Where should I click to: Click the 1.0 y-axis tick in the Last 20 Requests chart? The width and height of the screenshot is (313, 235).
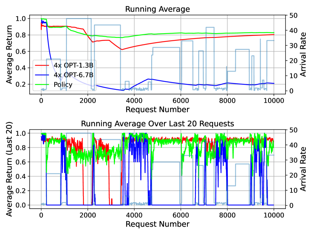[x=21, y=133]
